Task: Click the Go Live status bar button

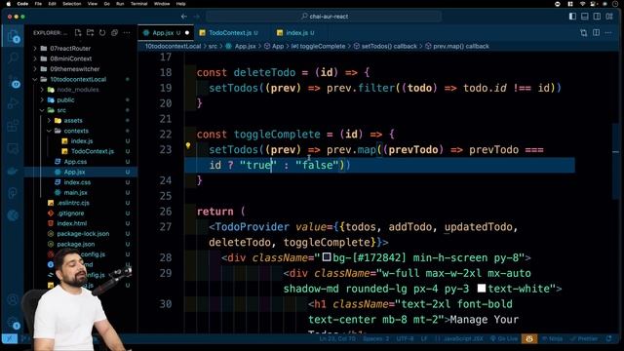Action: click(504, 338)
